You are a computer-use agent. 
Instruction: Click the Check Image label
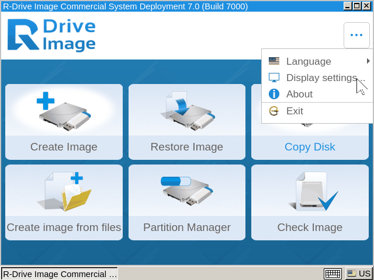[310, 227]
